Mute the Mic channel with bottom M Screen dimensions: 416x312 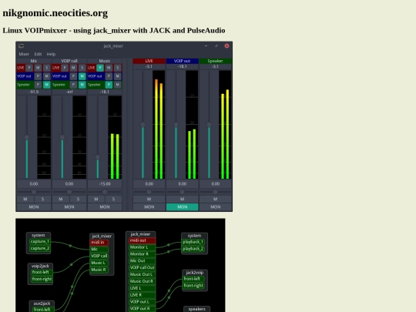pos(25,200)
